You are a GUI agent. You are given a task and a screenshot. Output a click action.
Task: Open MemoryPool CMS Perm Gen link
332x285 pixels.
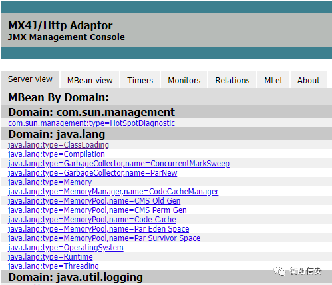[x=97, y=210]
